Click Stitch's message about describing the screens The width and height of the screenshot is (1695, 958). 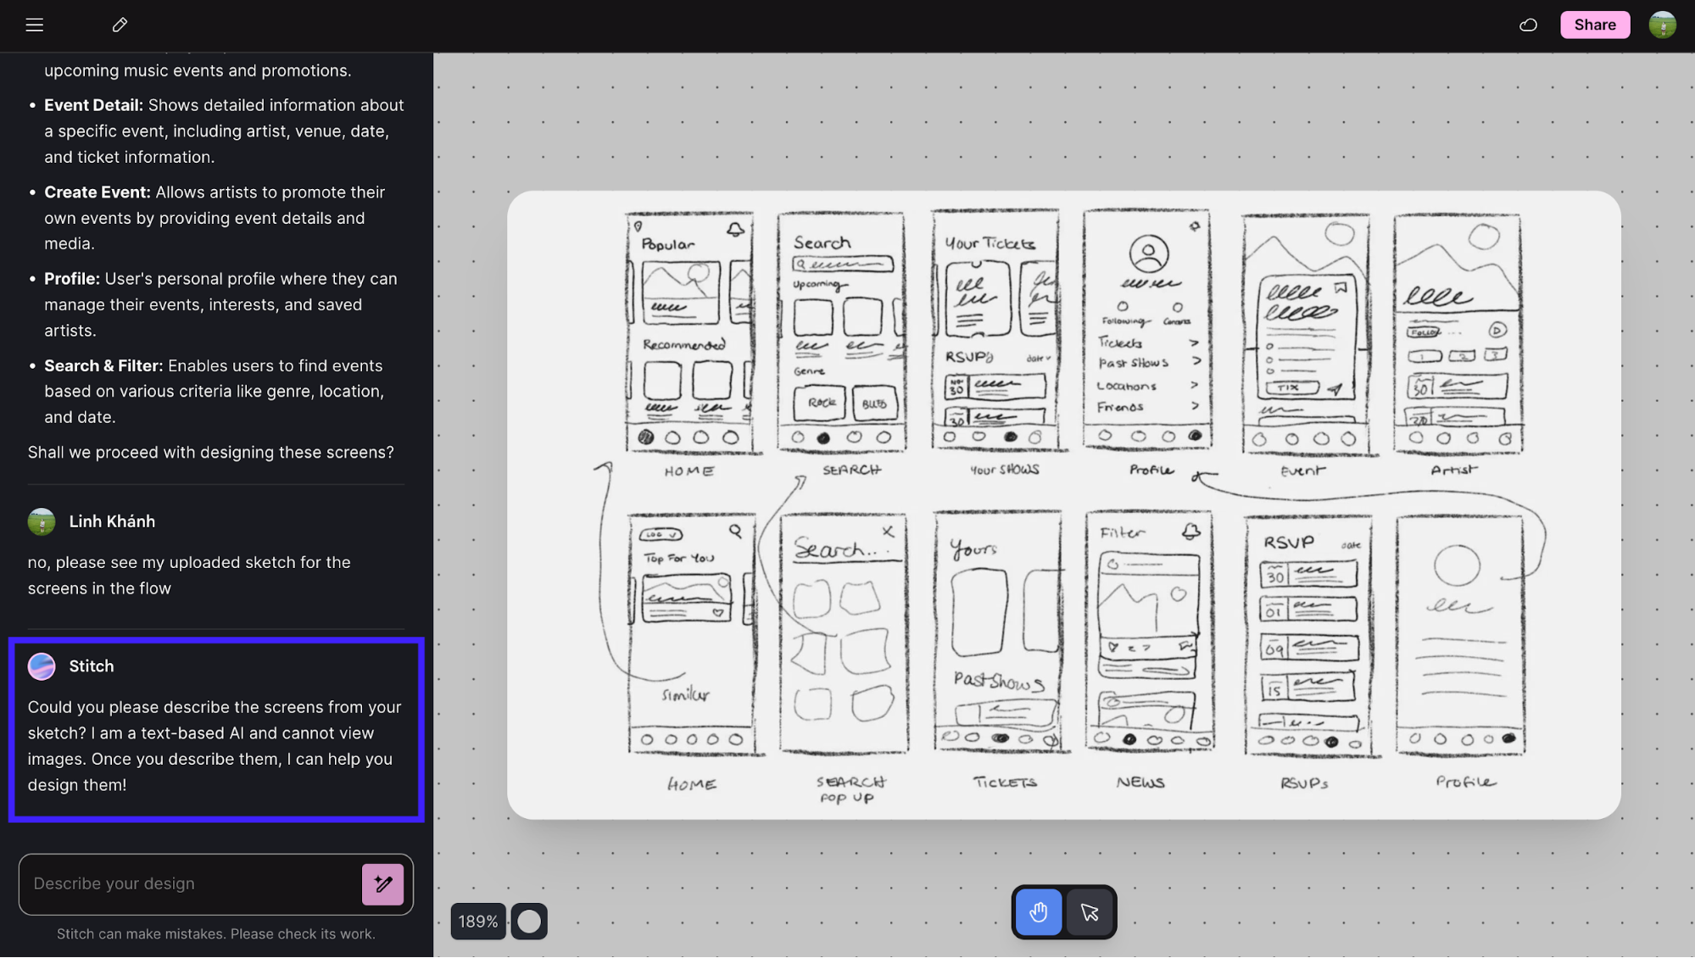point(215,745)
